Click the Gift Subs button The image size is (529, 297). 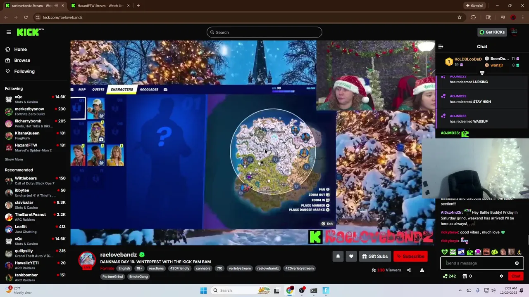[x=375, y=256]
